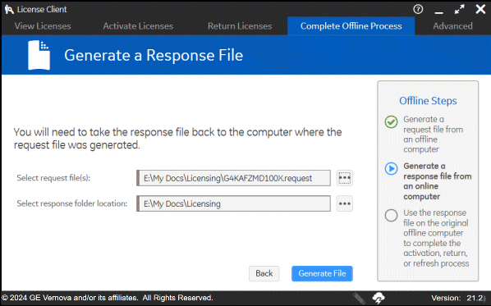The image size is (491, 306).
Task: Click the Generate File button
Action: pyautogui.click(x=322, y=273)
